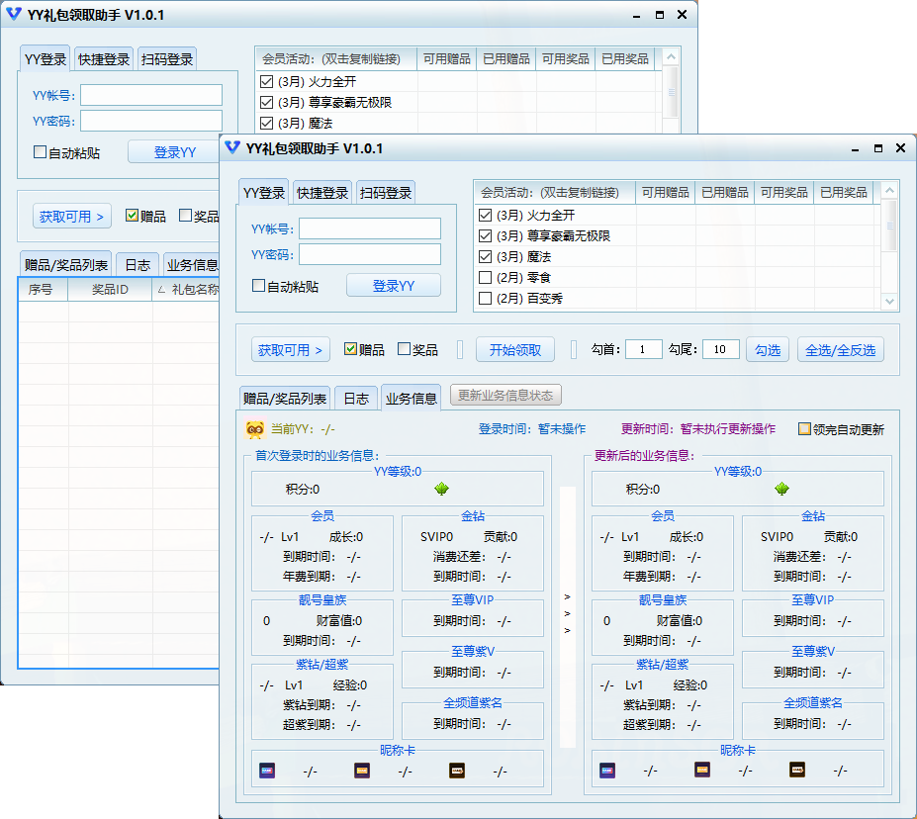This screenshot has width=917, height=819.
Task: Switch to YY登录 tab in front window
Action: pos(264,192)
